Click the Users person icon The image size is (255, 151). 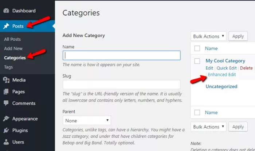pyautogui.click(x=6, y=142)
